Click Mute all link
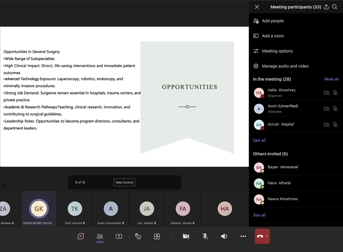343x252 pixels. [x=331, y=79]
